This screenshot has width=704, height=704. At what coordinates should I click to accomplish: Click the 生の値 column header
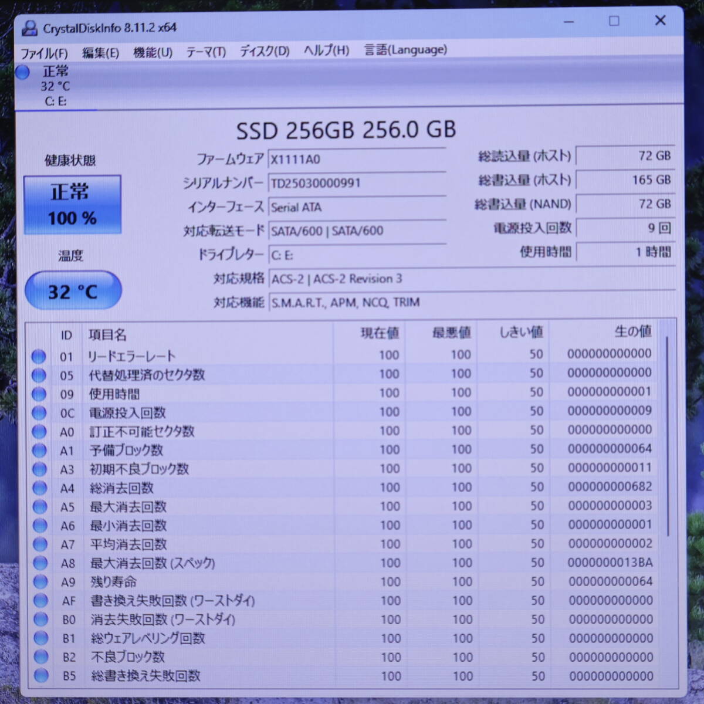pyautogui.click(x=633, y=331)
